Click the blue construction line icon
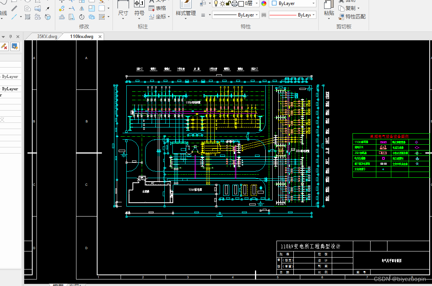432x286 pixels. pyautogui.click(x=14, y=17)
